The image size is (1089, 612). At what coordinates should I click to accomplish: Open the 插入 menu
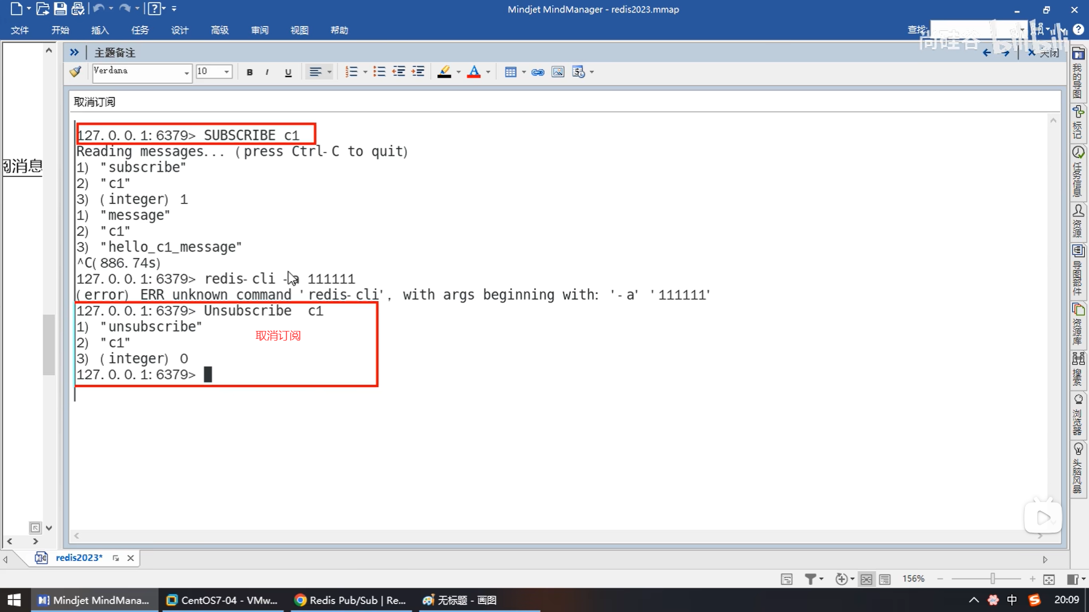100,30
